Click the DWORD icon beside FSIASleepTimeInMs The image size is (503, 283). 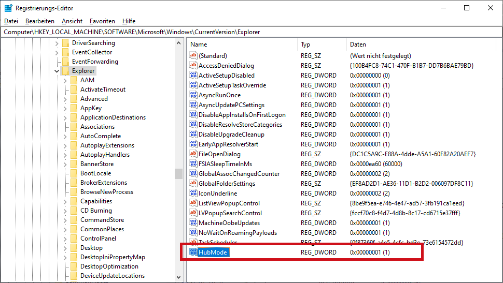coord(193,163)
